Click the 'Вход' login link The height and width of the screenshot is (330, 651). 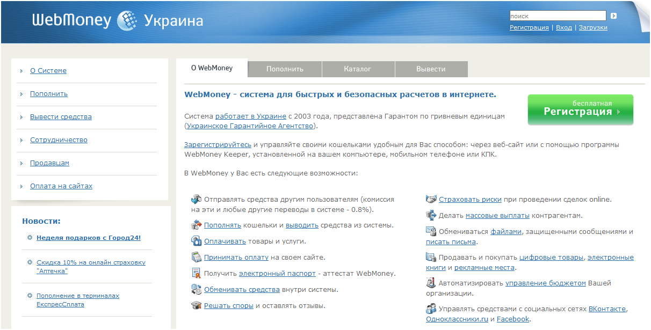[x=564, y=27]
